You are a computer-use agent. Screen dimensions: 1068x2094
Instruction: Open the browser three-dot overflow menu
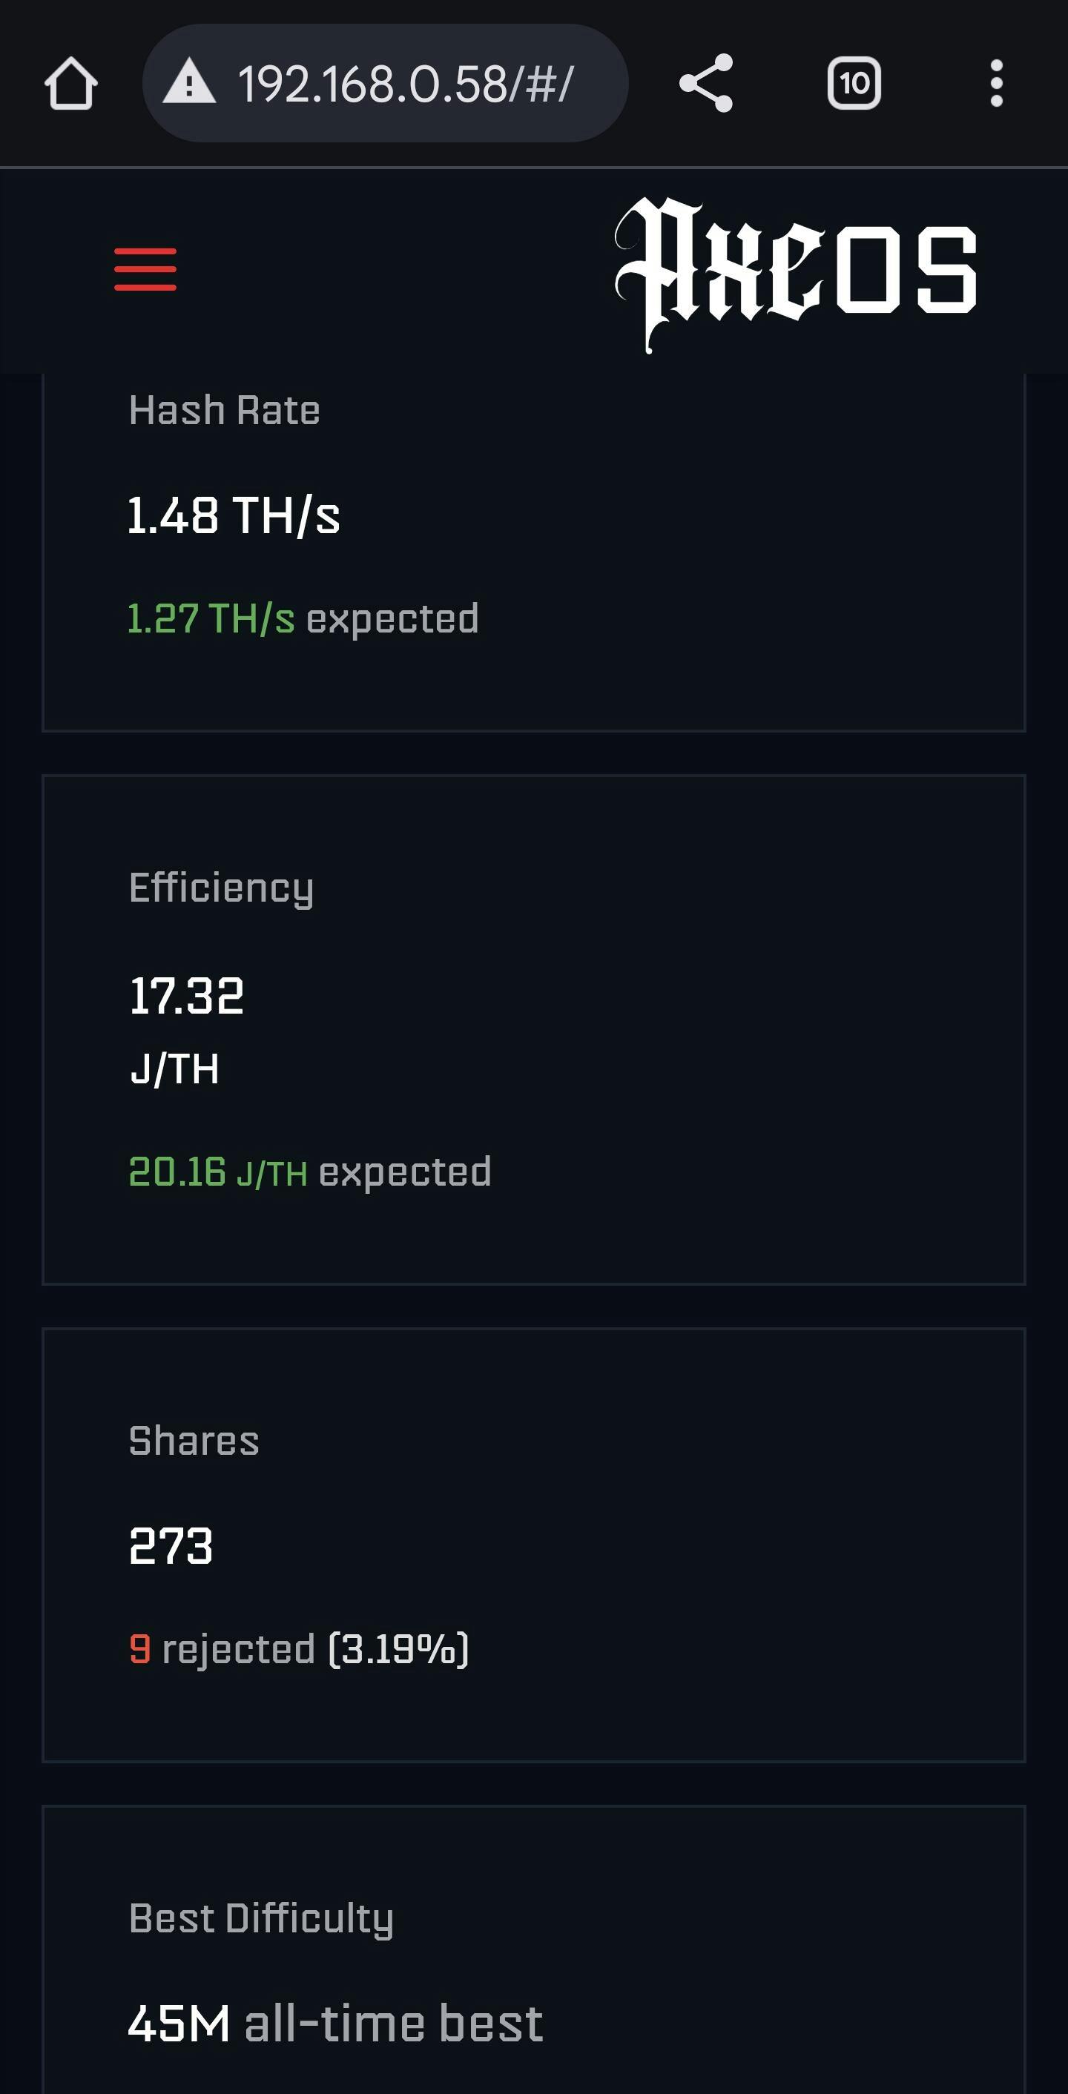997,84
